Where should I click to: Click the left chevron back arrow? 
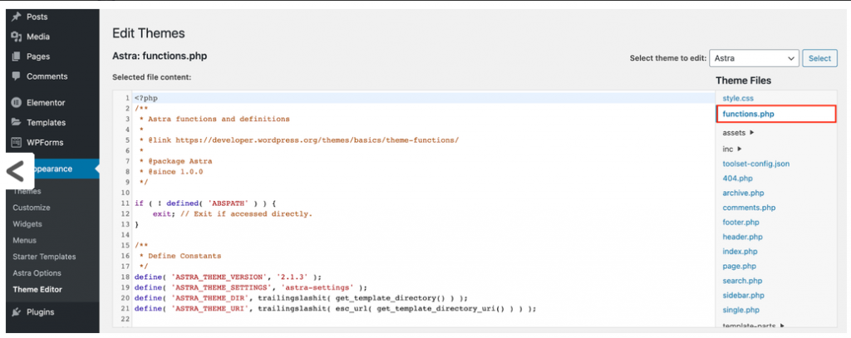[16, 171]
